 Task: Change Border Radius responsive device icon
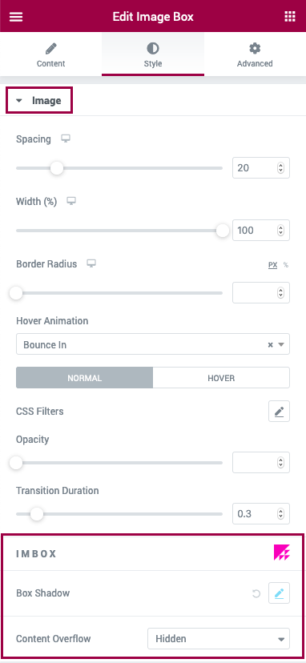91,263
